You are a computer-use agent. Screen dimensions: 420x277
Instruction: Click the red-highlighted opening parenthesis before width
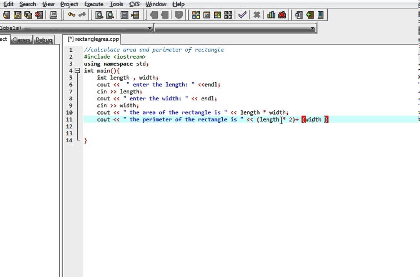coord(303,120)
